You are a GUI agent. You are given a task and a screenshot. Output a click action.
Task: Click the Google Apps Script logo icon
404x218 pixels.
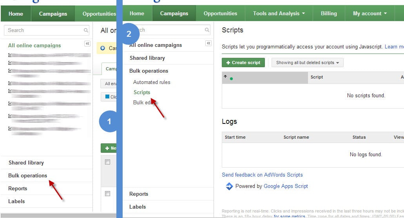[229, 186]
